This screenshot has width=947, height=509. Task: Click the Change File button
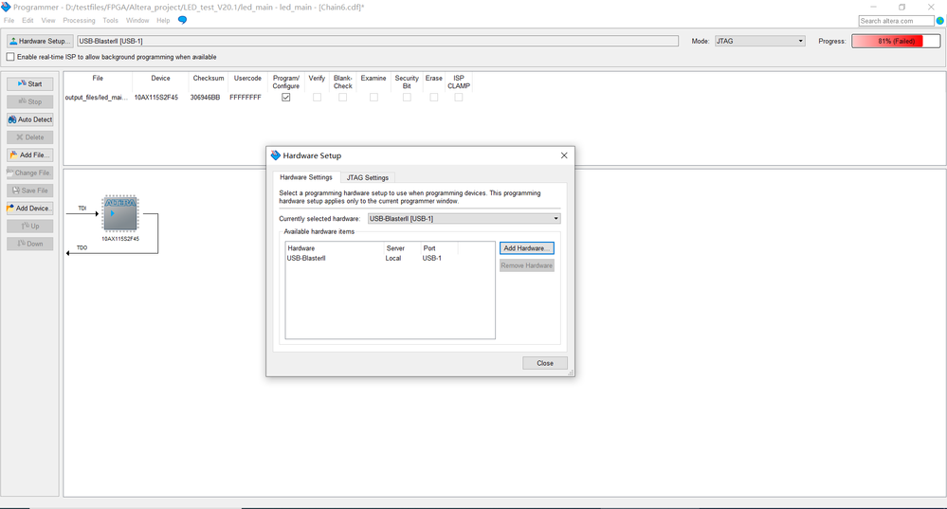tap(30, 173)
